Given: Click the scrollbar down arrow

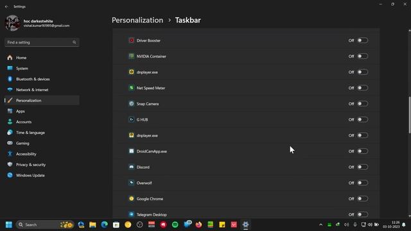Looking at the screenshot, I should coord(410,216).
